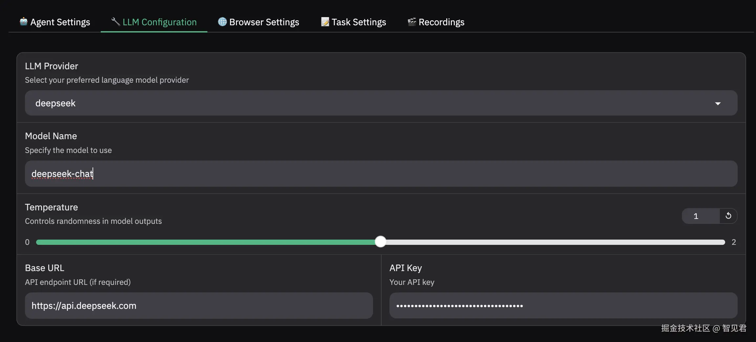Click the slider minimum label "0"

(x=27, y=242)
